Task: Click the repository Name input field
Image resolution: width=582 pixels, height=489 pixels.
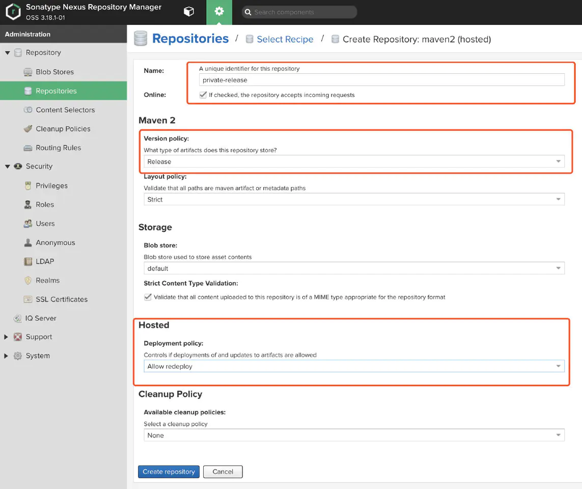Action: (381, 80)
